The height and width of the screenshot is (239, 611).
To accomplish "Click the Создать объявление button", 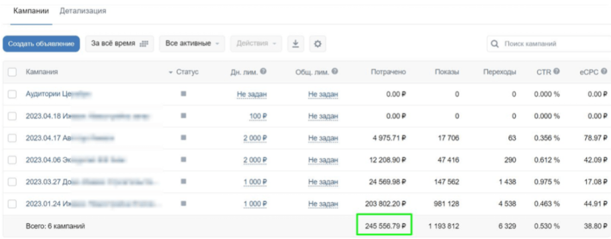I will (x=41, y=44).
